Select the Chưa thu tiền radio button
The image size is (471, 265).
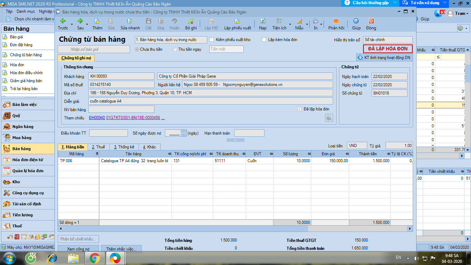[x=137, y=49]
